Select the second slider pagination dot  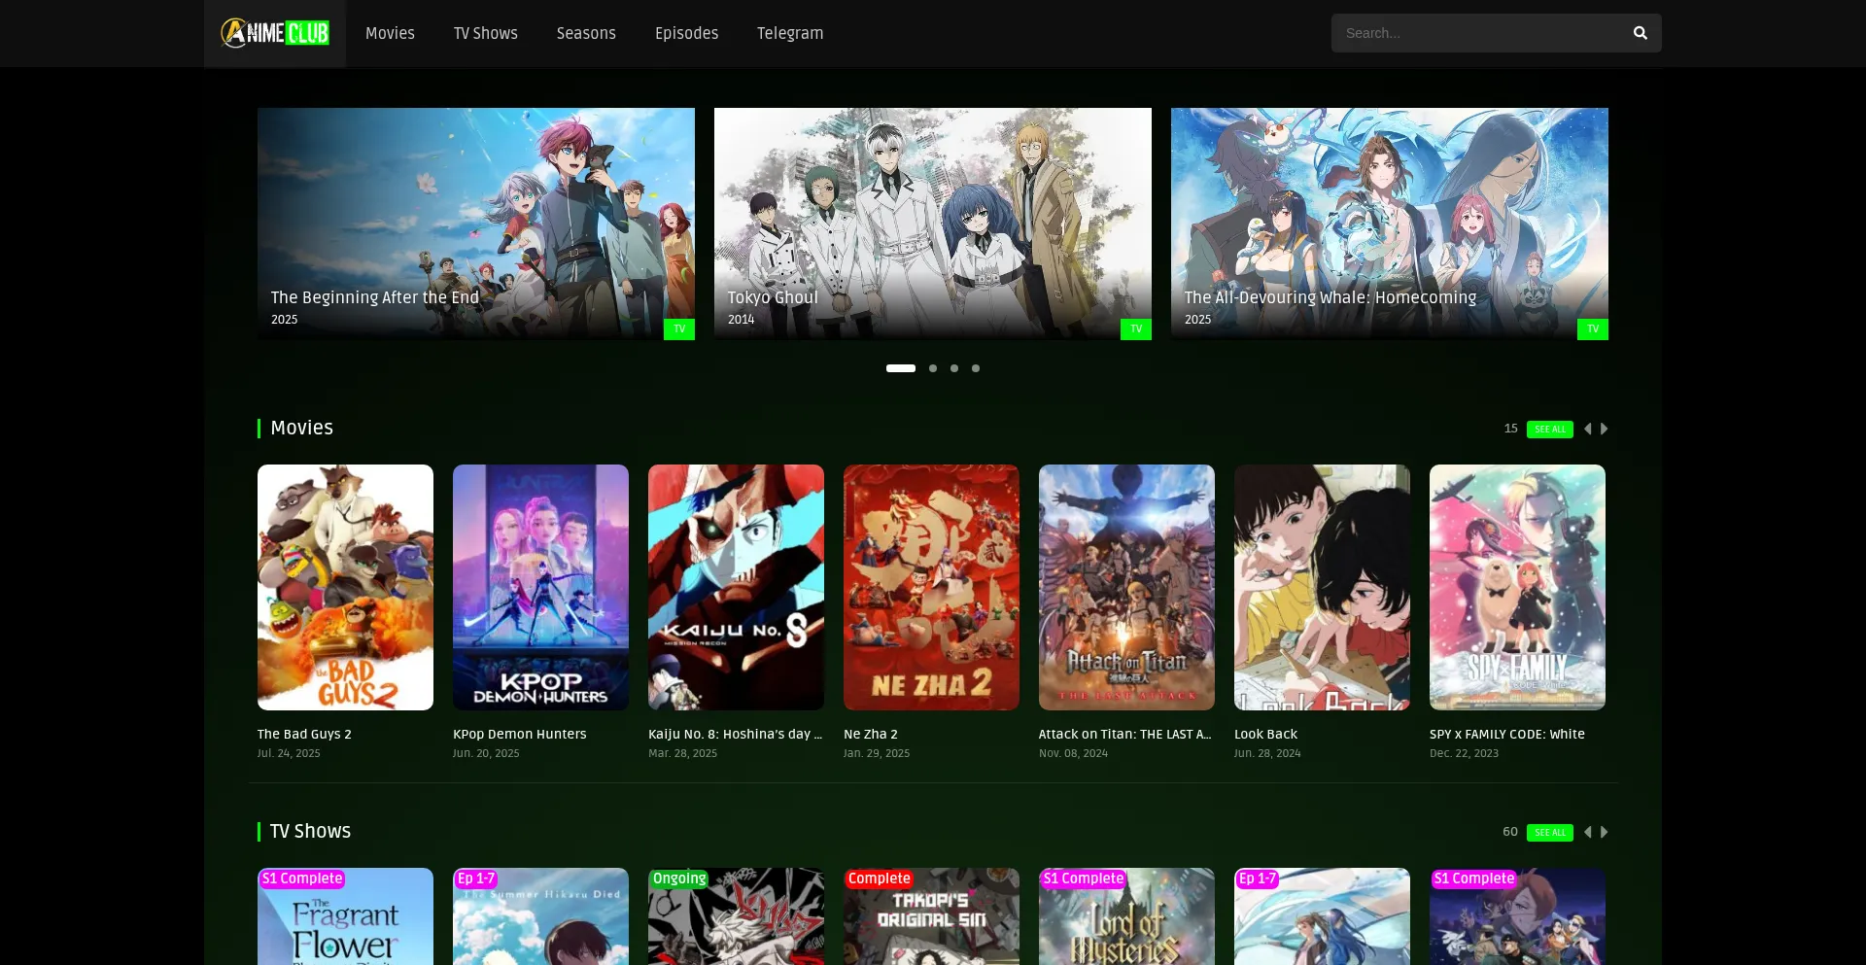[x=933, y=368]
